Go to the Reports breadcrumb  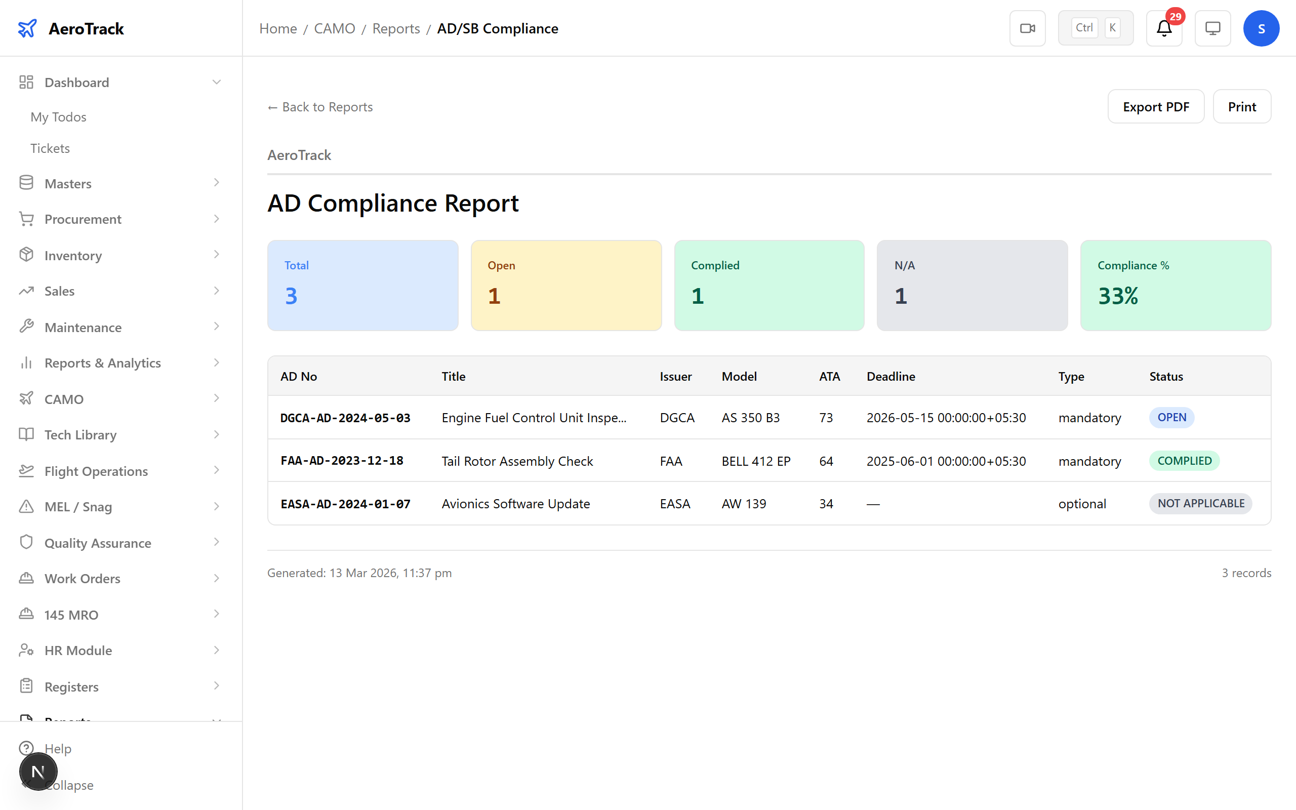pos(396,28)
